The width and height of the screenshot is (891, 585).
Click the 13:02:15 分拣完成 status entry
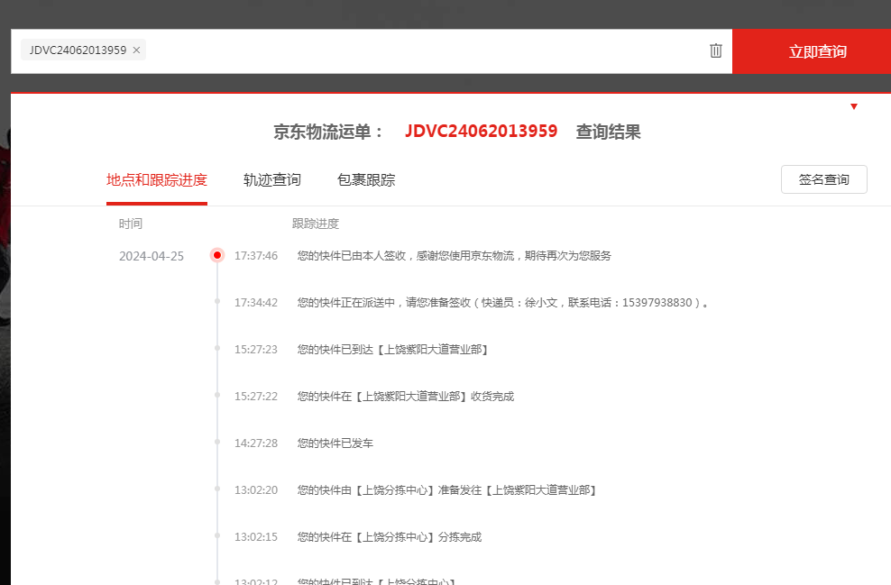point(390,536)
